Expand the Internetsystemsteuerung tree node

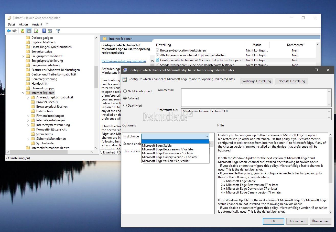[x=28, y=125]
